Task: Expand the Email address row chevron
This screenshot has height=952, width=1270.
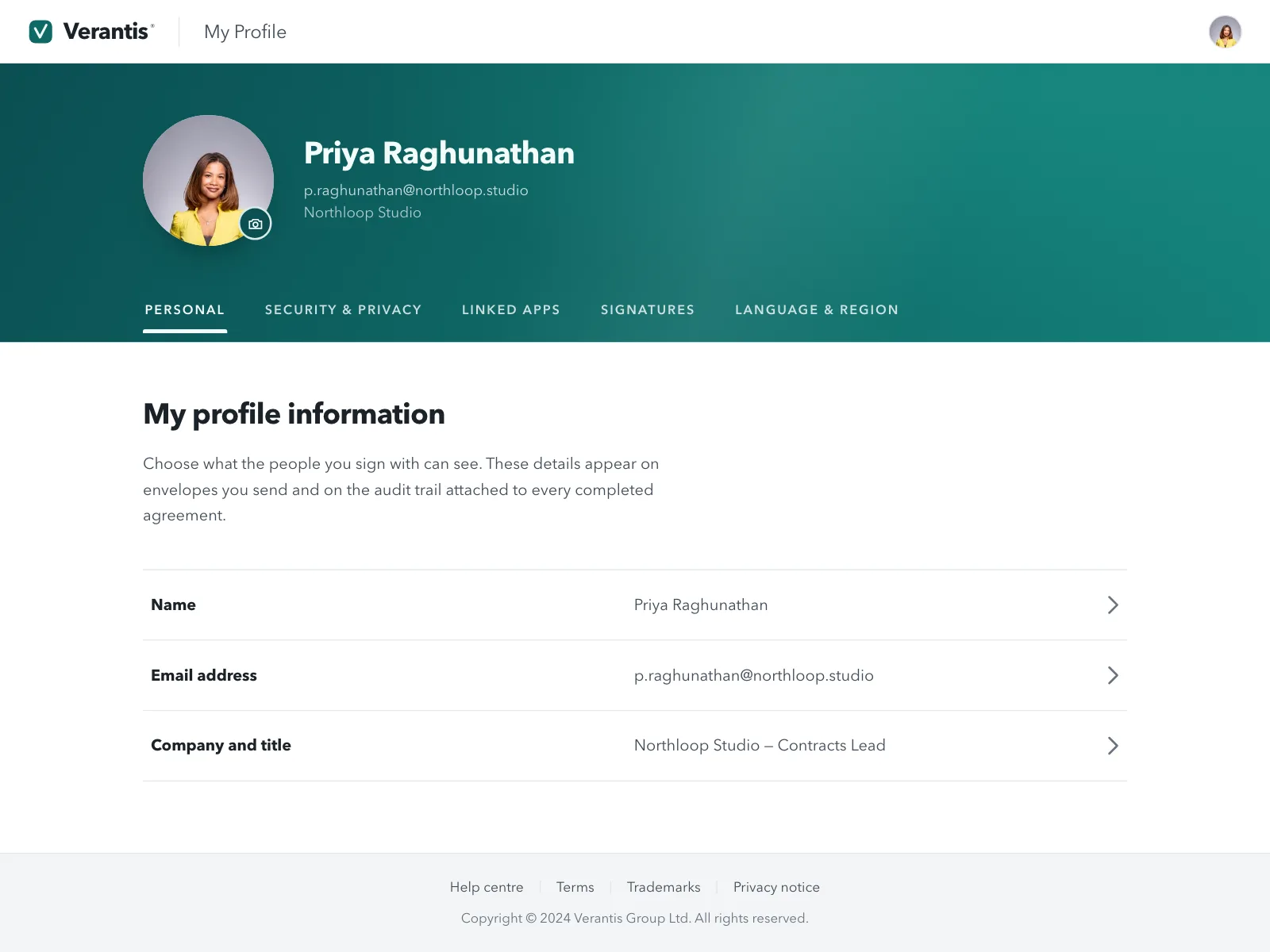Action: pyautogui.click(x=1113, y=675)
